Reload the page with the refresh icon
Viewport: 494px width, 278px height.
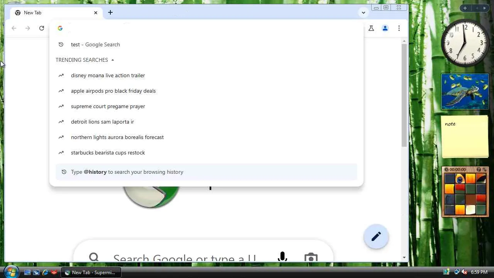42,28
